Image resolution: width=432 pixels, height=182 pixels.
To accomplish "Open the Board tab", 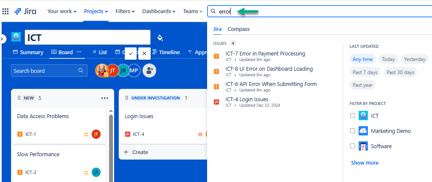I will tap(62, 52).
